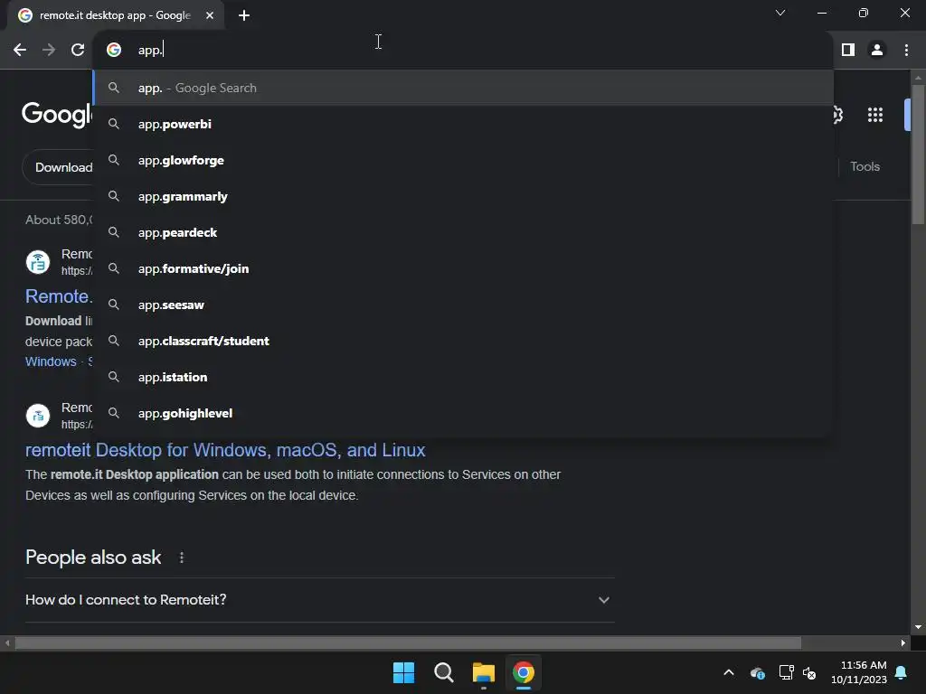Click the Chrome taskbar icon
Screen dimensions: 926x694
[x=524, y=672]
